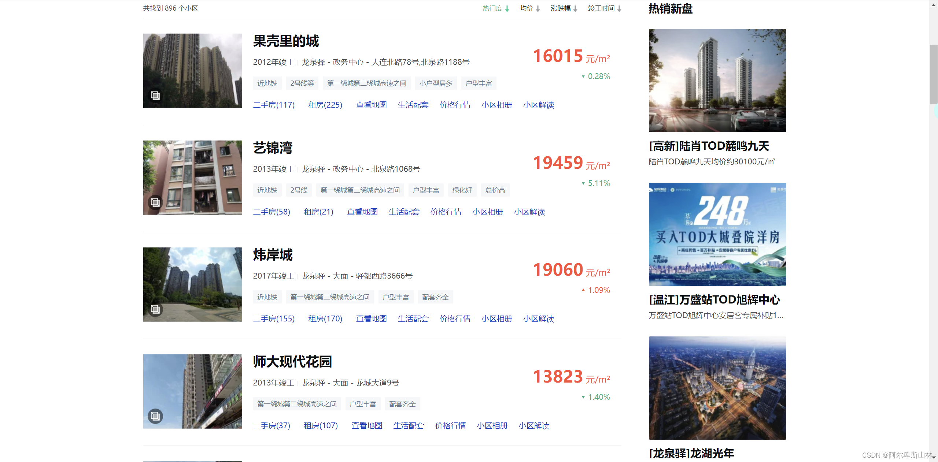Click the vertical page scrollbar thumb
Screen dimensions: 938x462
[933, 74]
